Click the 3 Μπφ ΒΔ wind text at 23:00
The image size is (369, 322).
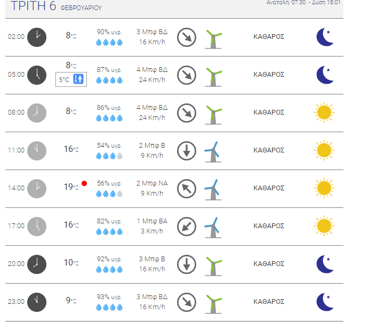(x=152, y=297)
